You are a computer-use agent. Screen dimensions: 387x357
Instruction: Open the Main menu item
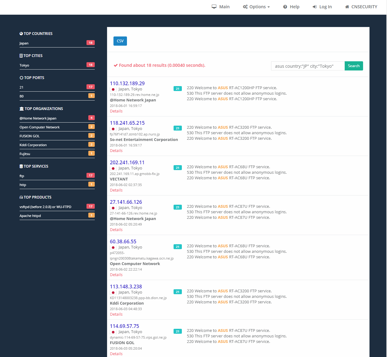click(x=220, y=7)
